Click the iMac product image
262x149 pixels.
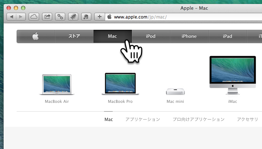click(233, 75)
